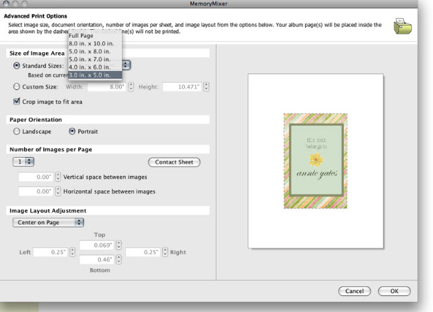Click the Size of Image Area heading
This screenshot has height=312, width=433.
(x=37, y=53)
